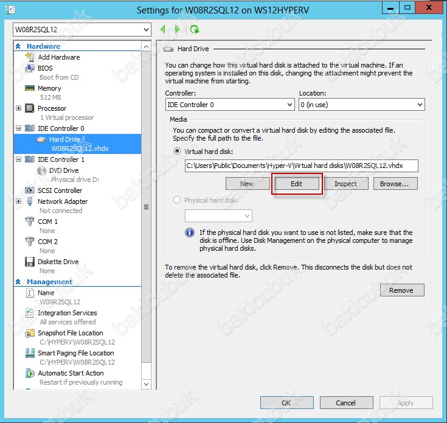447x423 pixels.
Task: Collapse the IDE Controller 1 node
Action: pyautogui.click(x=18, y=159)
